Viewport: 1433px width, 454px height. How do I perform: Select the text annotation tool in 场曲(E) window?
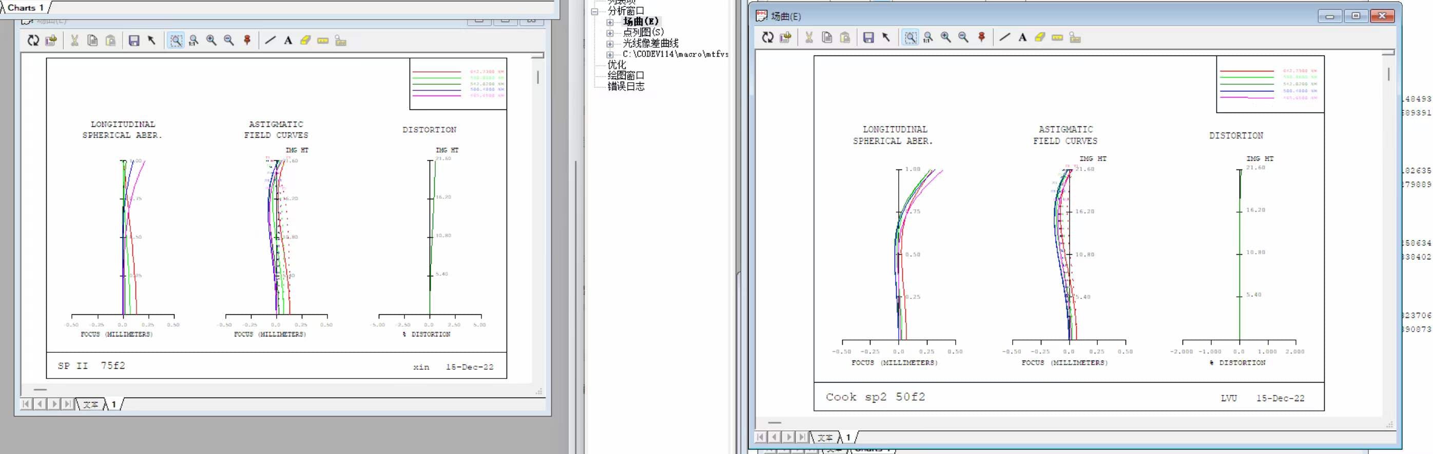pyautogui.click(x=1022, y=37)
